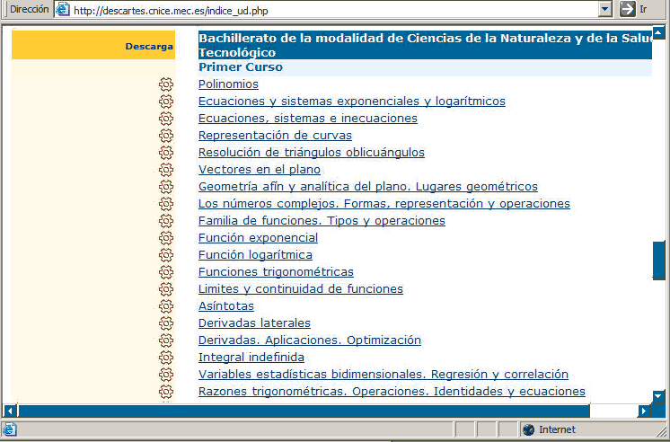
Task: Open Geometría afín y analítica del plano link
Action: pos(368,187)
